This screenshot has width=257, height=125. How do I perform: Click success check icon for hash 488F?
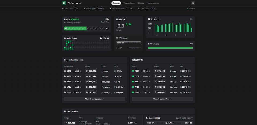pyautogui.click(x=133, y=71)
